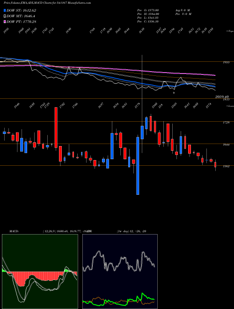The width and height of the screenshot is (234, 309).
Task: Click the 'Avg V: 0 M' volume text
Action: coord(182,10)
